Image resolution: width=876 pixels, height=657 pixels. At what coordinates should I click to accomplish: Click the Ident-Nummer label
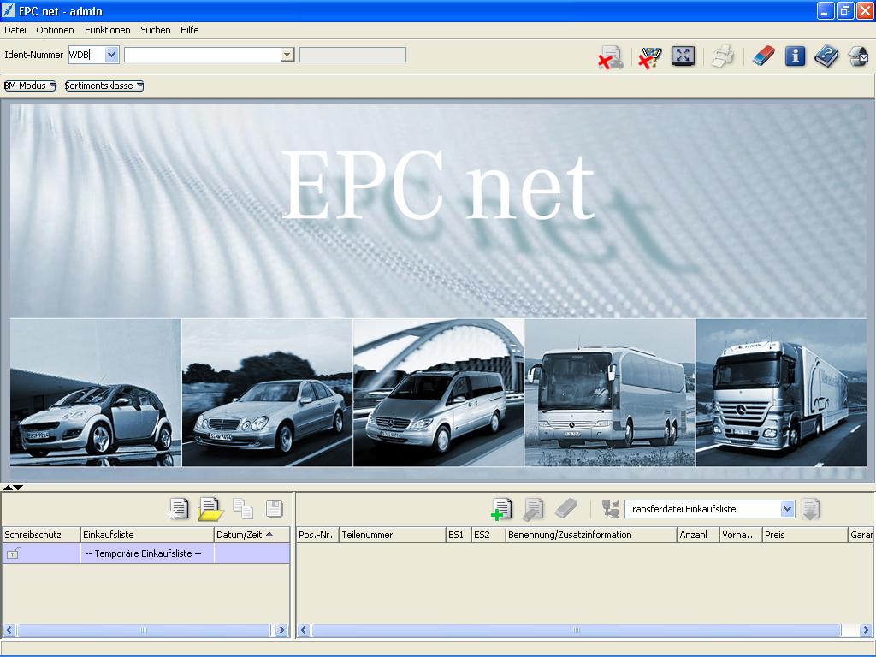pyautogui.click(x=33, y=55)
